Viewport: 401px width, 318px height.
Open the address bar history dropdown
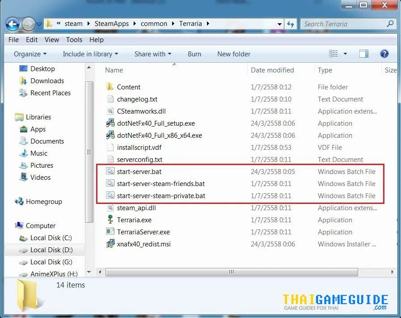click(x=279, y=24)
